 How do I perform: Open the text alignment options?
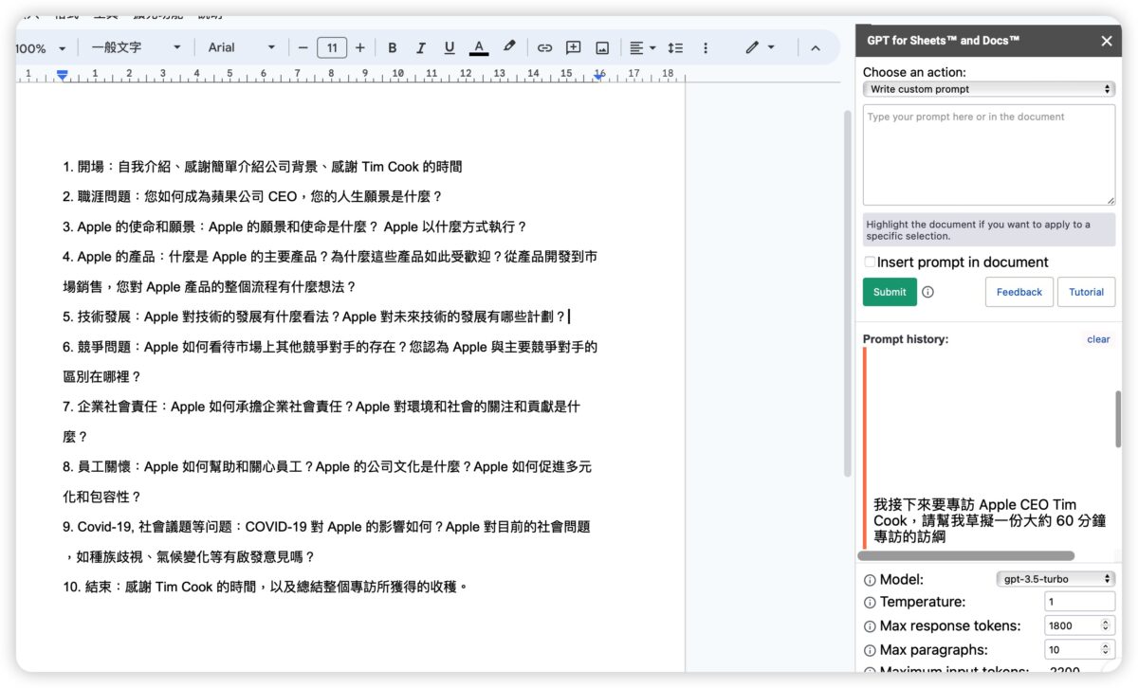pos(641,47)
